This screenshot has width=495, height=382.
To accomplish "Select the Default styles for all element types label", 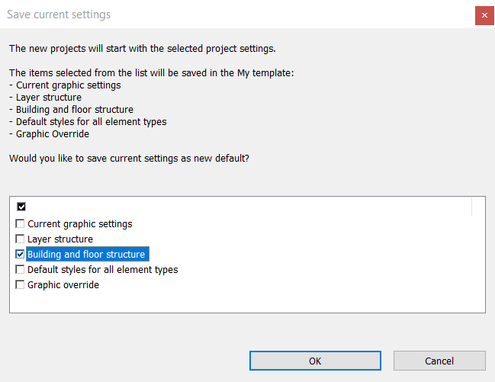I will [x=103, y=270].
